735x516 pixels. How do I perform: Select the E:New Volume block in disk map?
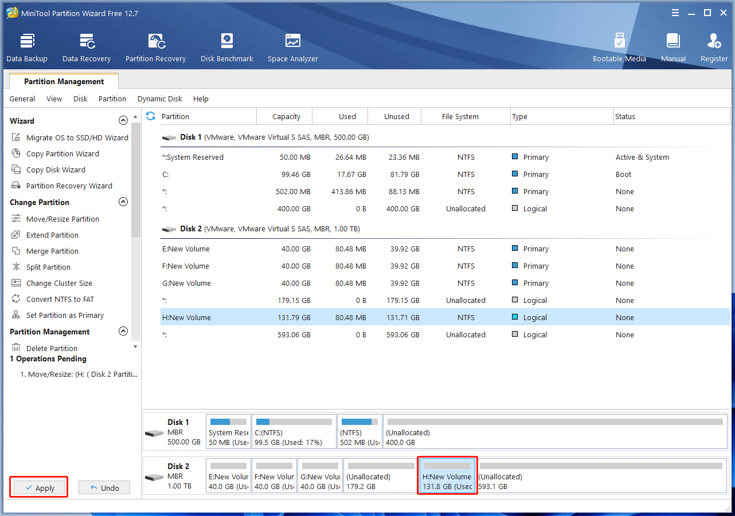coord(228,475)
